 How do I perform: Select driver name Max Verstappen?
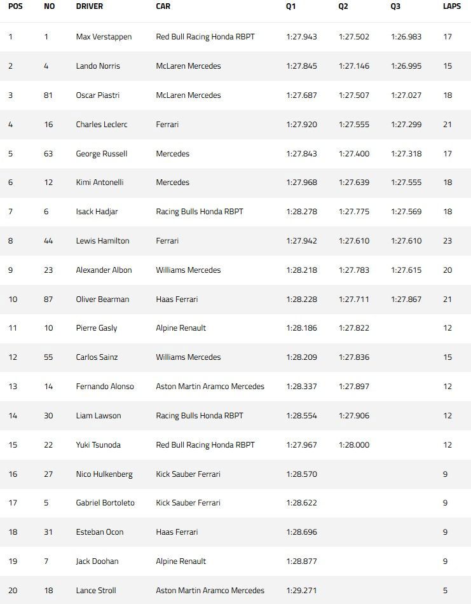pyautogui.click(x=104, y=37)
